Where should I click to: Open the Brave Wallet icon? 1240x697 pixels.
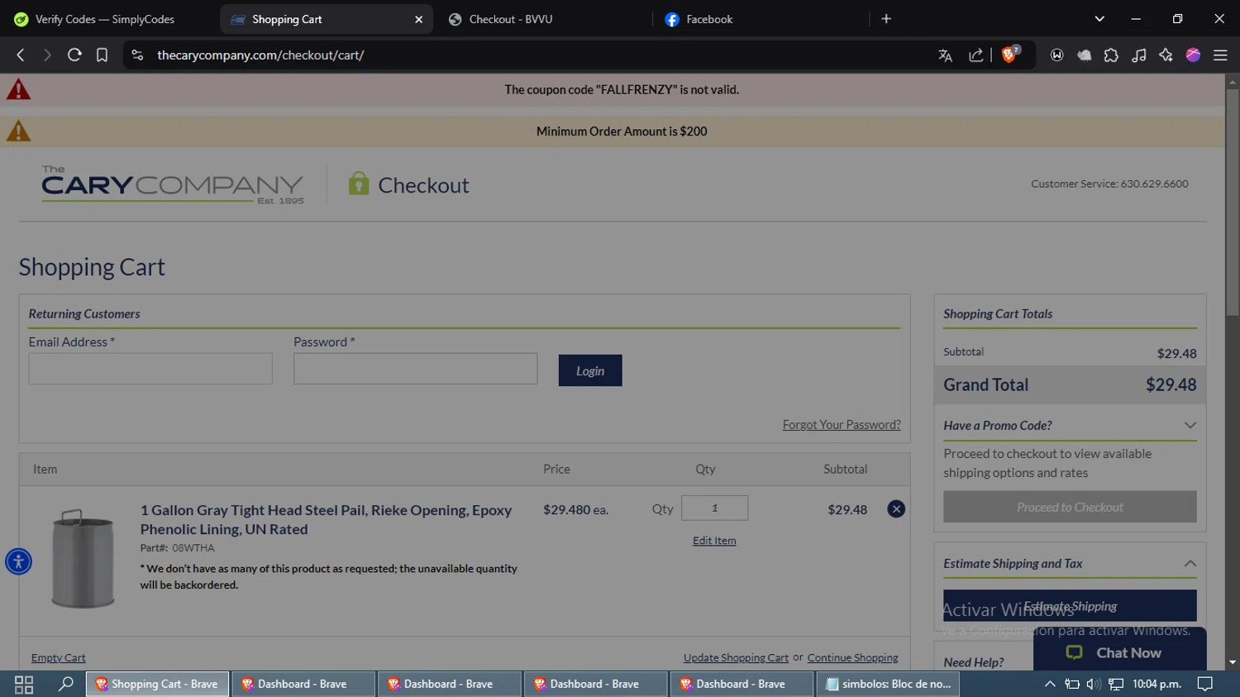pos(1056,55)
